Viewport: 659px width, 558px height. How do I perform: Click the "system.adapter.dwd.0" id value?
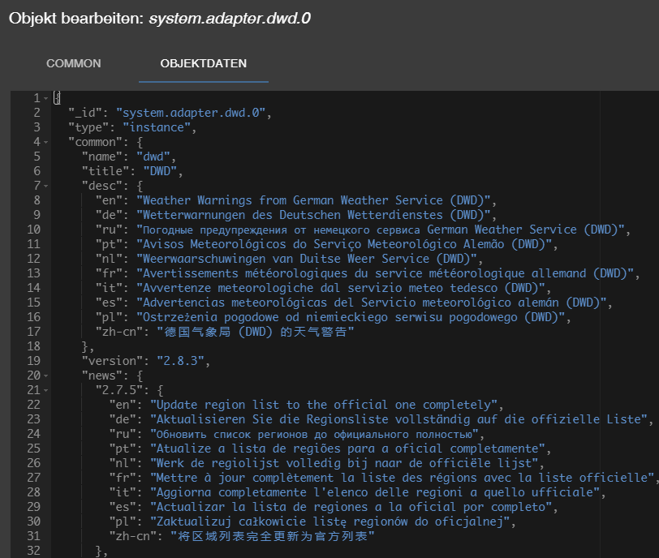click(191, 113)
